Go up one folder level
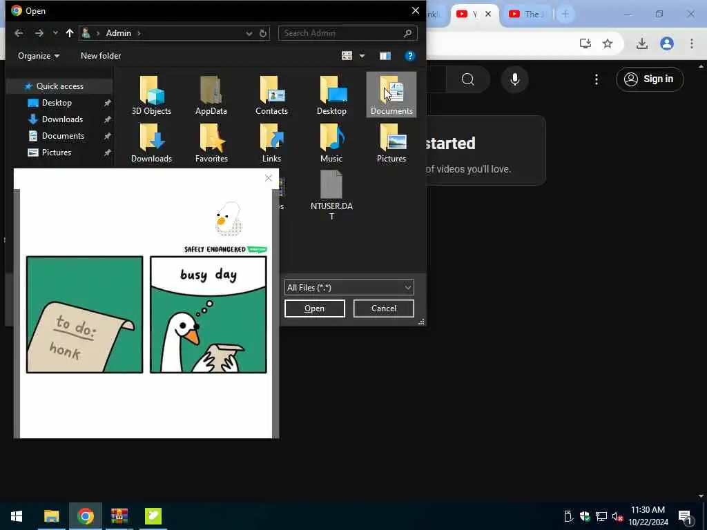Screen dimensions: 707x530 [x=70, y=33]
